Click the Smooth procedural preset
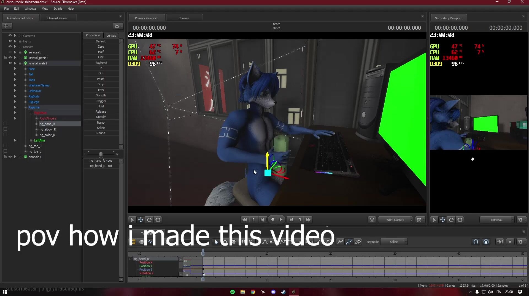The height and width of the screenshot is (296, 529). pos(101,95)
